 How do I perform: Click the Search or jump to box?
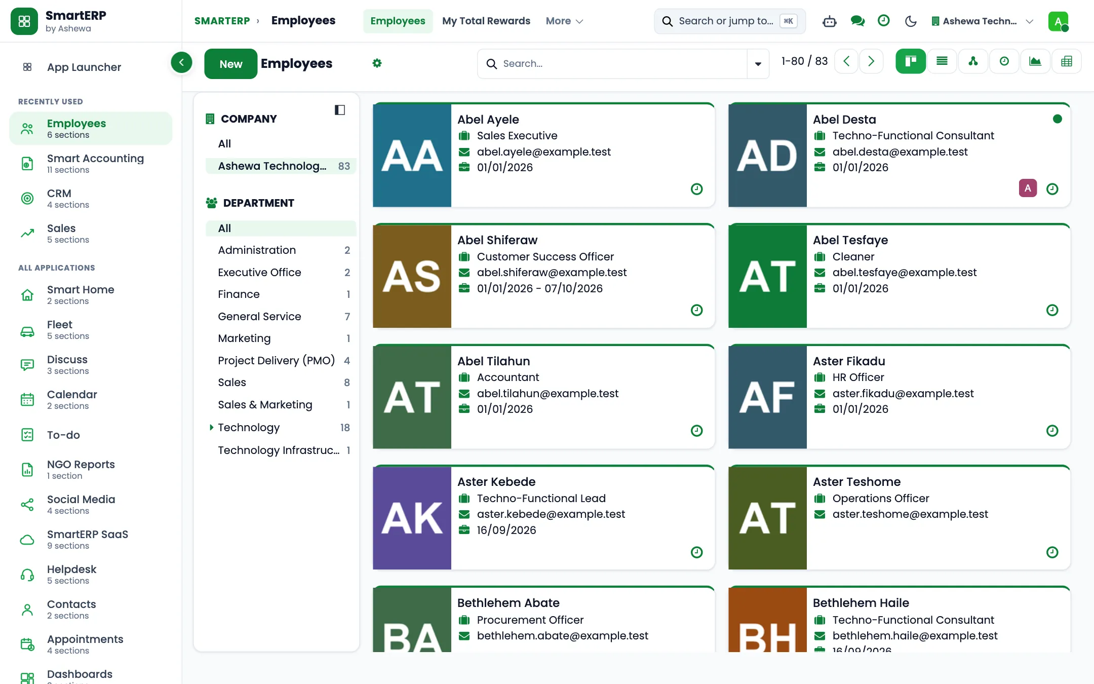pyautogui.click(x=730, y=21)
